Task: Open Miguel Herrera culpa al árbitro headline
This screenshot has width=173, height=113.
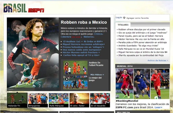Action: pos(141,52)
